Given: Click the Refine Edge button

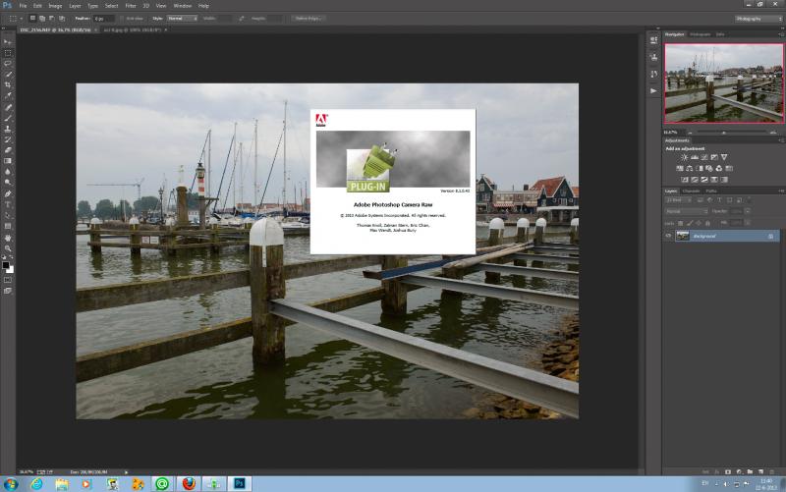Looking at the screenshot, I should pos(309,18).
